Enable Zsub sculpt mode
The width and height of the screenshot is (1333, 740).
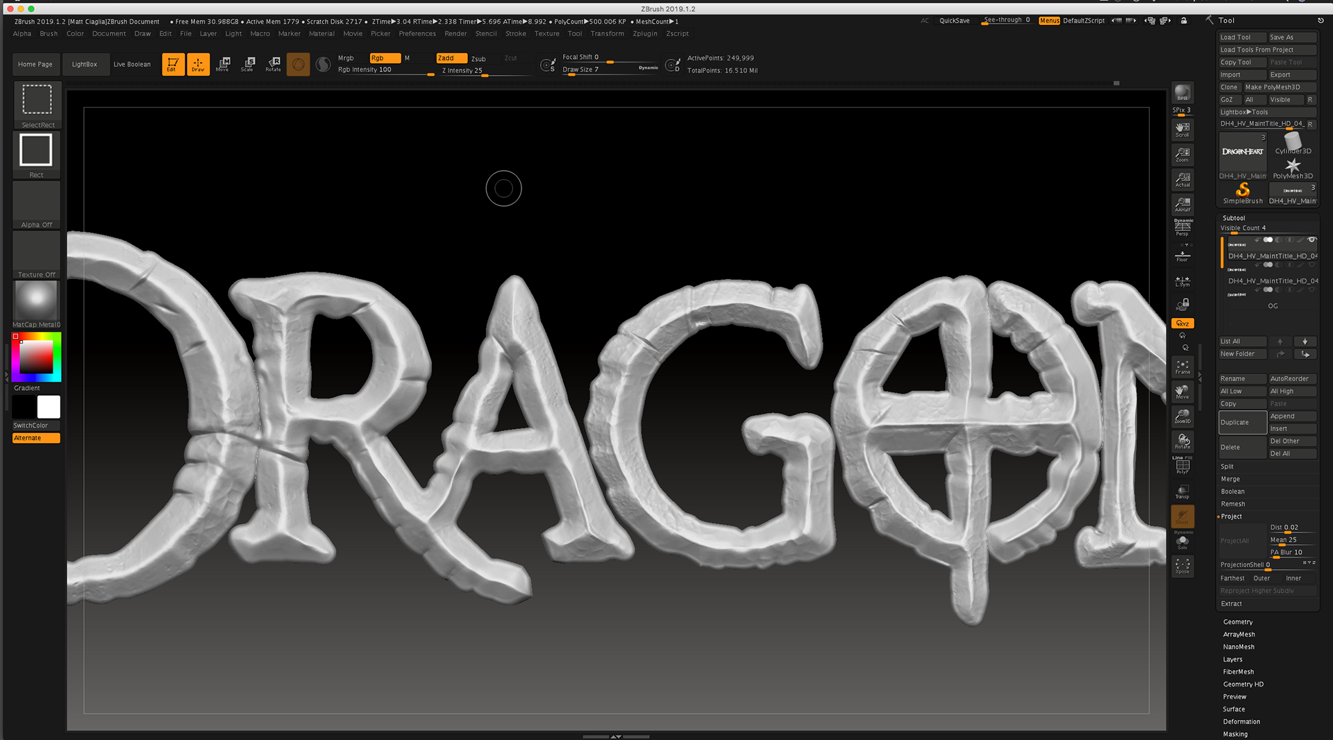tap(478, 59)
